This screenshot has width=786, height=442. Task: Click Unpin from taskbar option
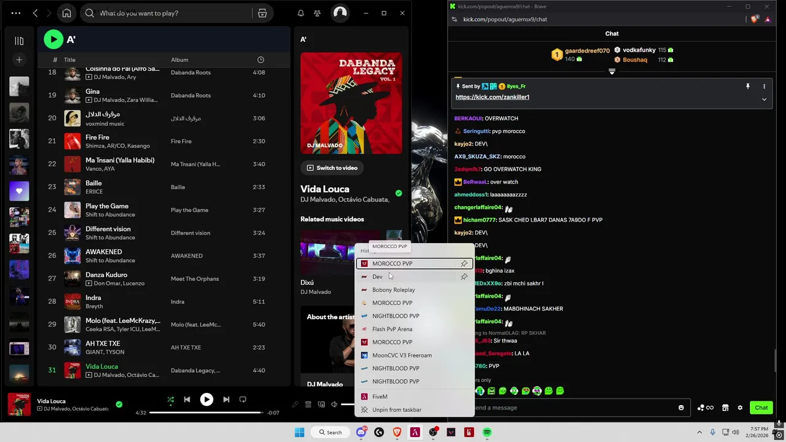(414, 409)
